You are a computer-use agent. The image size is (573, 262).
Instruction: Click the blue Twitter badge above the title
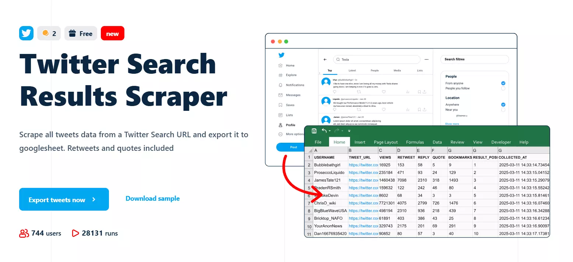(x=26, y=33)
